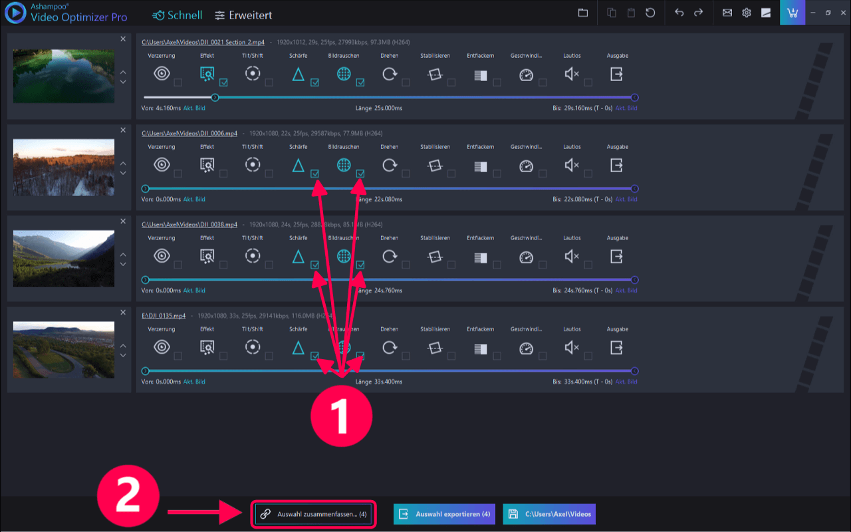Enable Verzerrung checkbox for DJI_0021 Section 2.mp4
Viewport: 851px width, 532px height.
pyautogui.click(x=178, y=82)
